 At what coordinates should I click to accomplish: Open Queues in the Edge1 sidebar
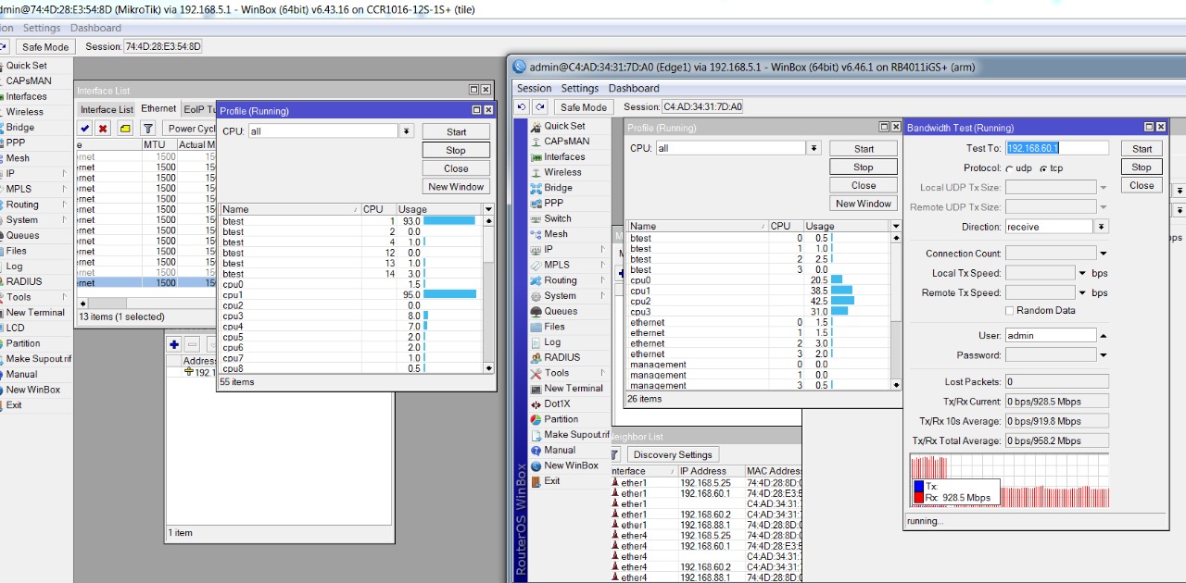561,311
